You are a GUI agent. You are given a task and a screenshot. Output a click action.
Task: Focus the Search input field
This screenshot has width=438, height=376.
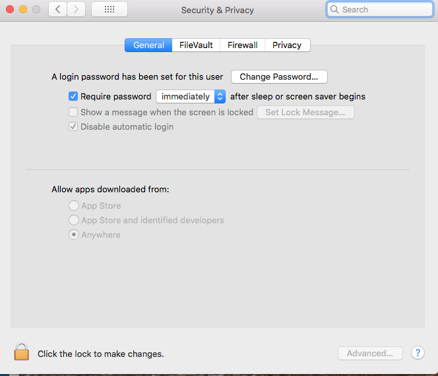pyautogui.click(x=379, y=9)
